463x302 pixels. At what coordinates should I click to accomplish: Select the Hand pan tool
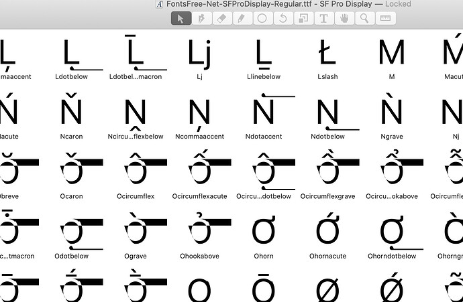pos(344,19)
